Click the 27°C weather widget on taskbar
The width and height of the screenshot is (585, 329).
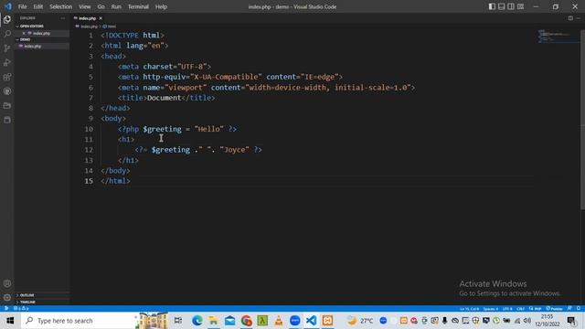360,321
